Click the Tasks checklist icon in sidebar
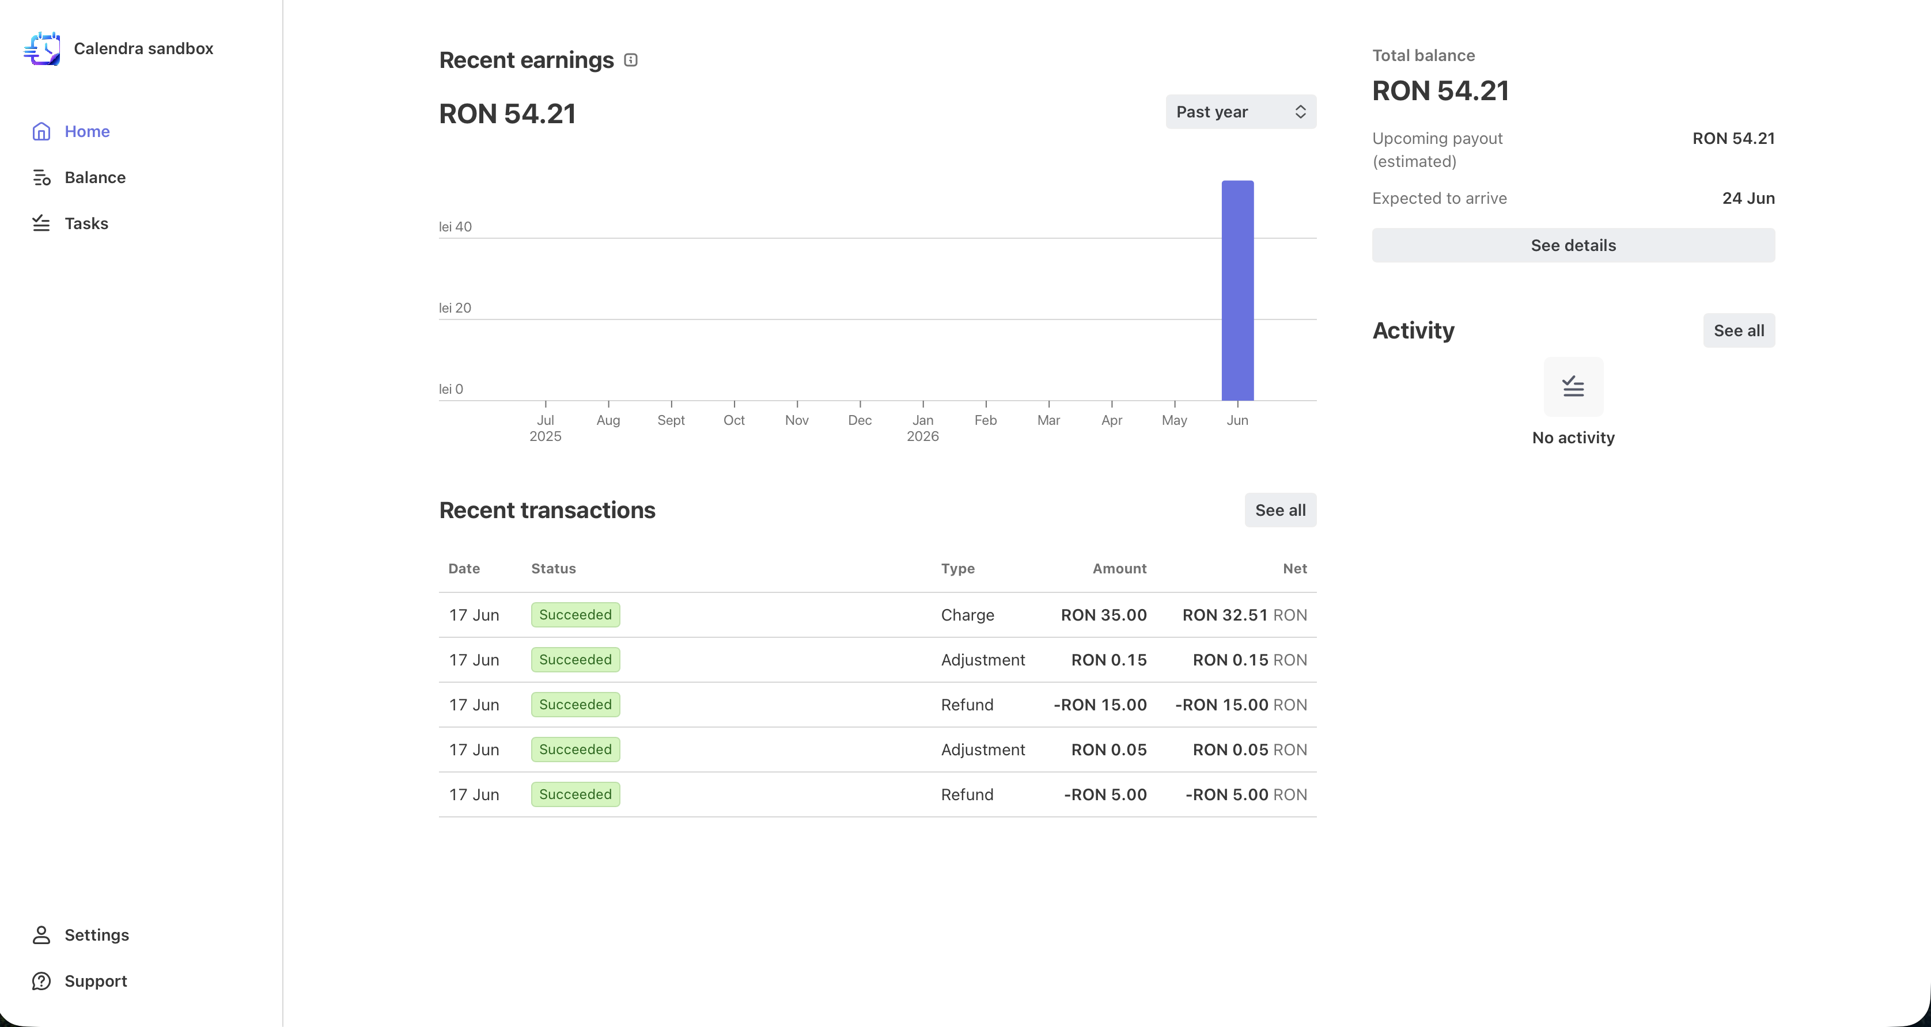The image size is (1931, 1027). pyautogui.click(x=41, y=223)
